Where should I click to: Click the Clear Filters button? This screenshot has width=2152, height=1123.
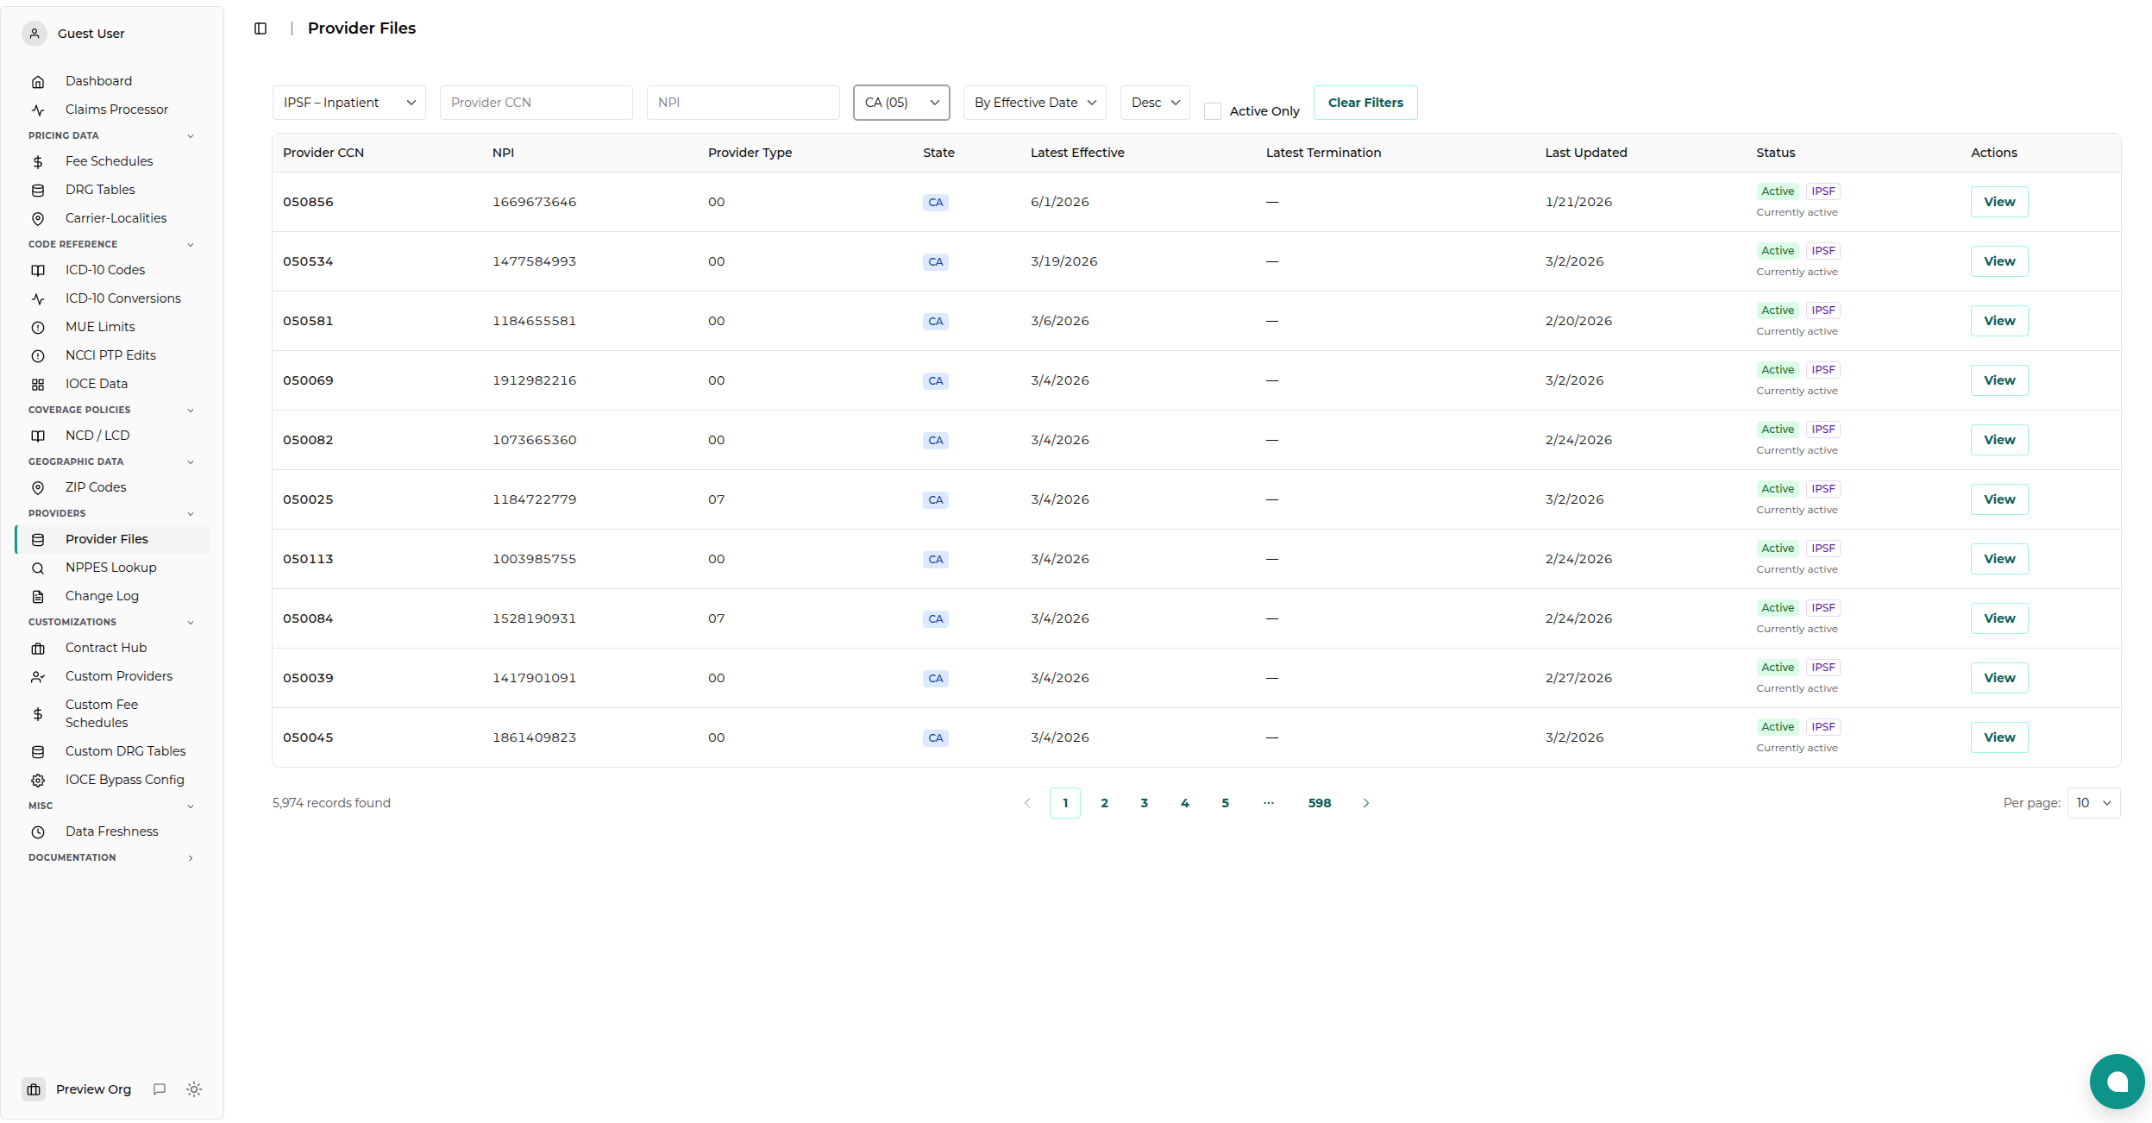(x=1365, y=103)
